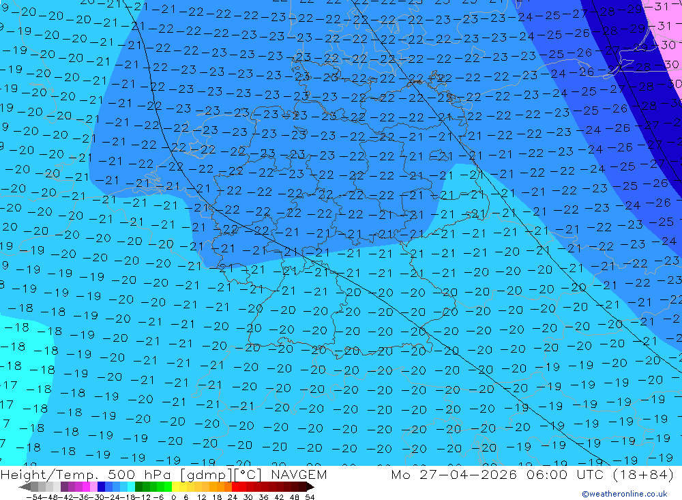Click the -54 legend scale label

[34, 497]
